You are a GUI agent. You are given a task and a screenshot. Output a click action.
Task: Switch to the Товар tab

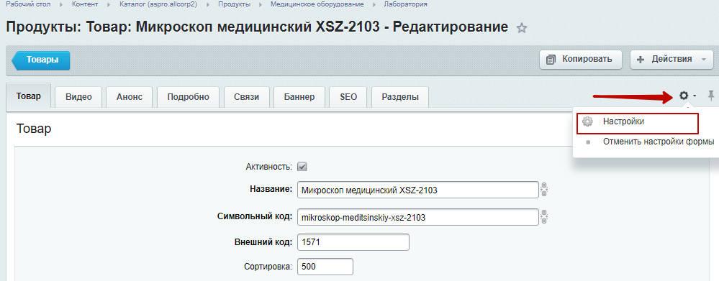[29, 96]
